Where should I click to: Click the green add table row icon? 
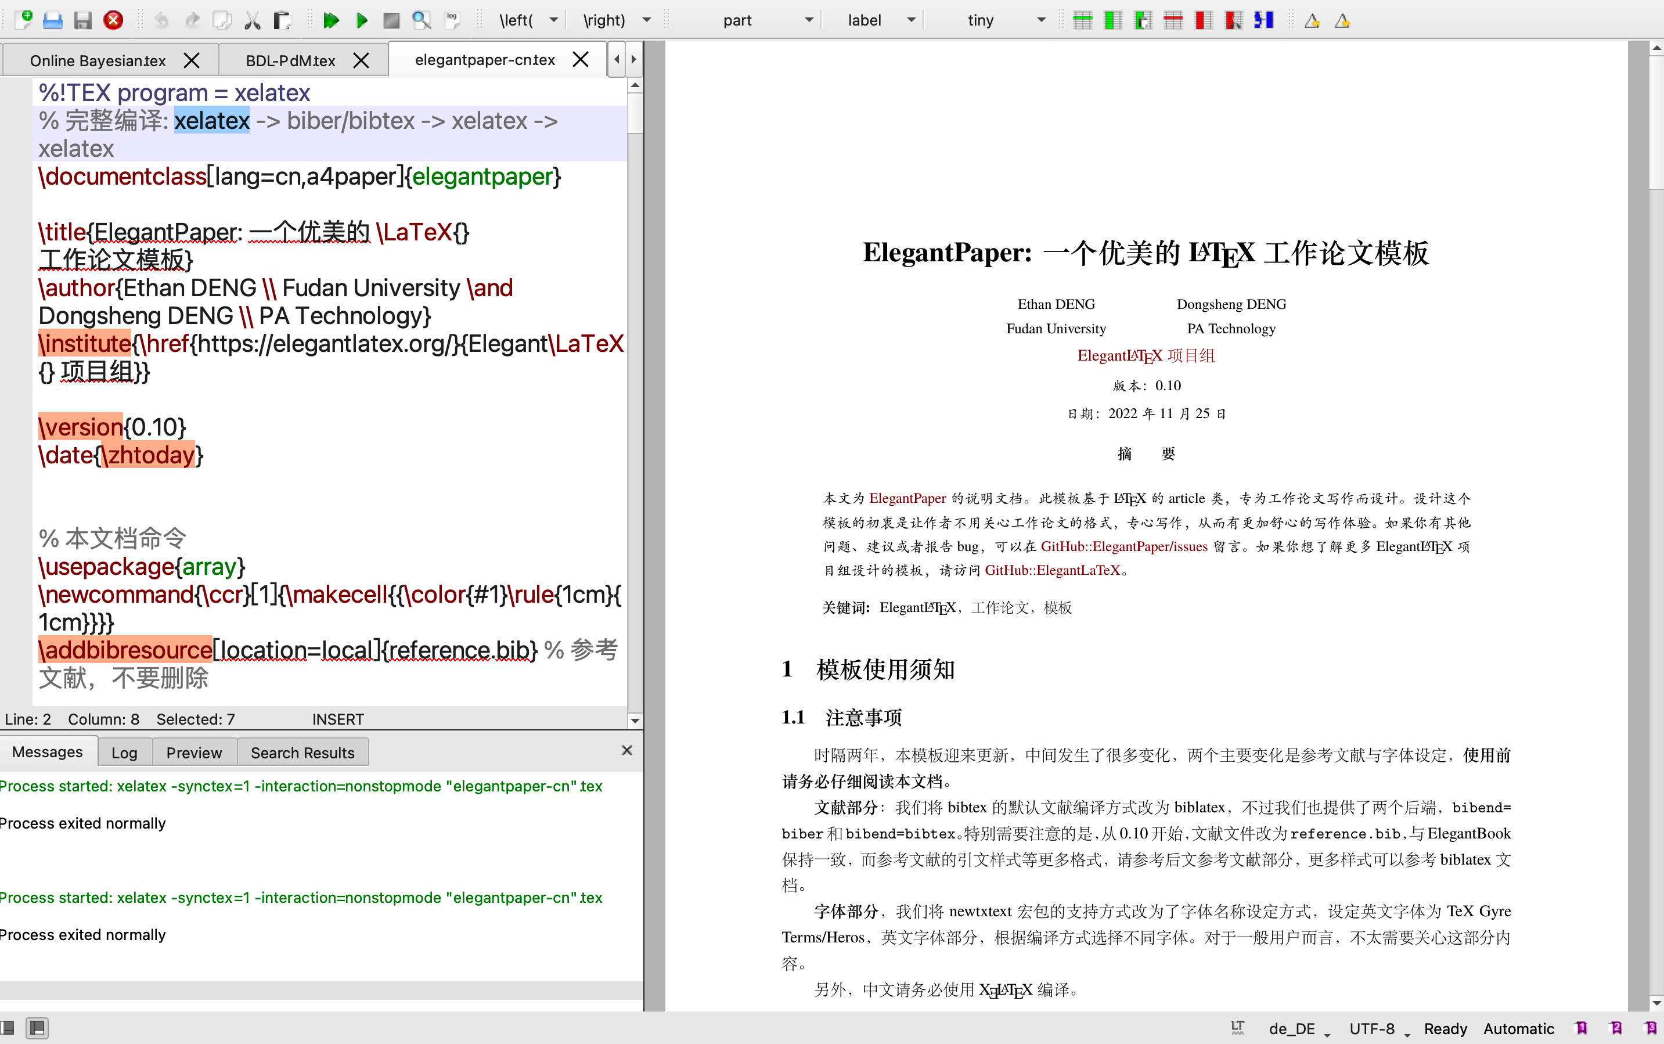click(1083, 20)
